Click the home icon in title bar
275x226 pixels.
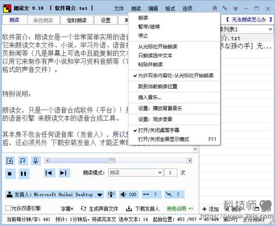tap(215, 8)
